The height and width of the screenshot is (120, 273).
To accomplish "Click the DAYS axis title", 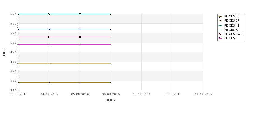I will pyautogui.click(x=111, y=100).
